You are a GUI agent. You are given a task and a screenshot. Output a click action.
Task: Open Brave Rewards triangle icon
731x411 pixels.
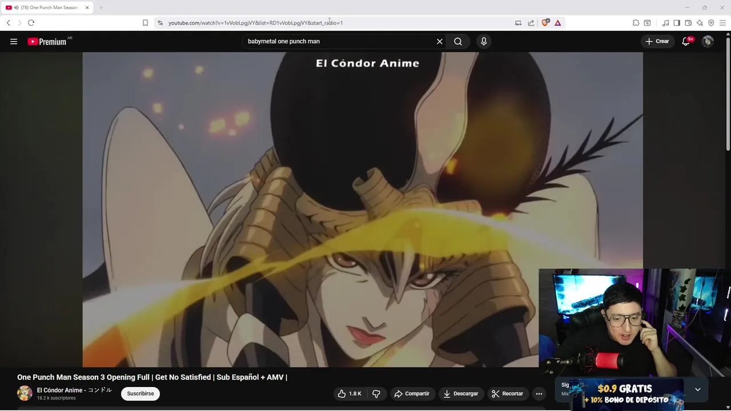(557, 23)
